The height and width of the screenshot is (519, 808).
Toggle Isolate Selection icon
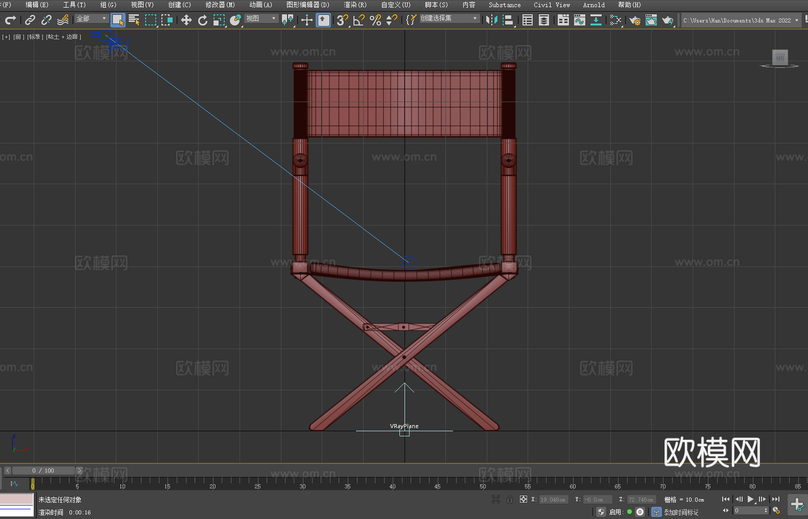click(x=496, y=500)
